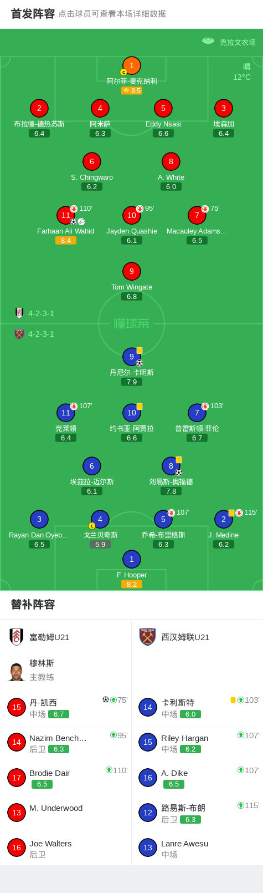The width and height of the screenshot is (263, 893).
Task: Open substitute number 15 丹-凯西 entry
Action: [66, 707]
